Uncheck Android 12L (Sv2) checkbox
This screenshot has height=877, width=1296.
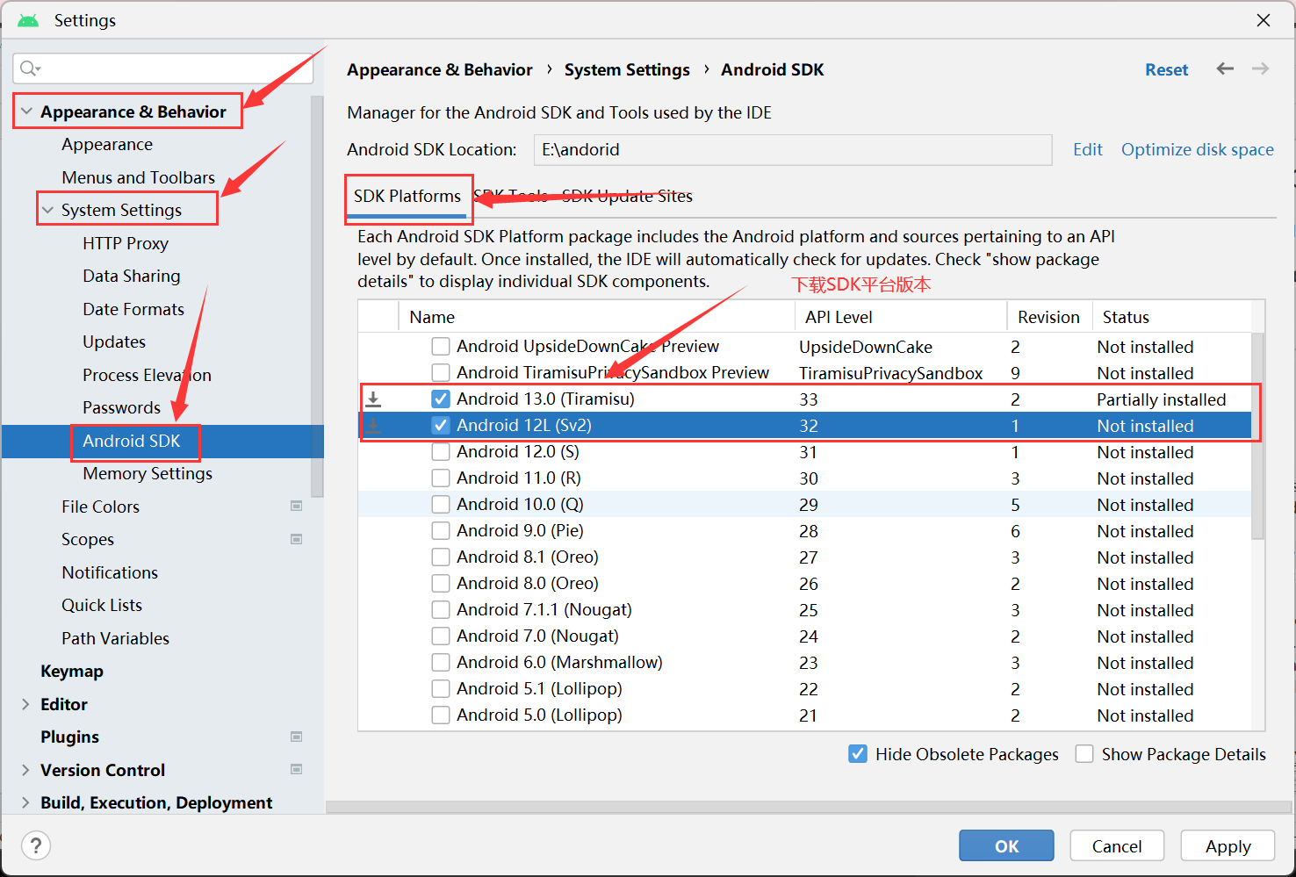441,426
